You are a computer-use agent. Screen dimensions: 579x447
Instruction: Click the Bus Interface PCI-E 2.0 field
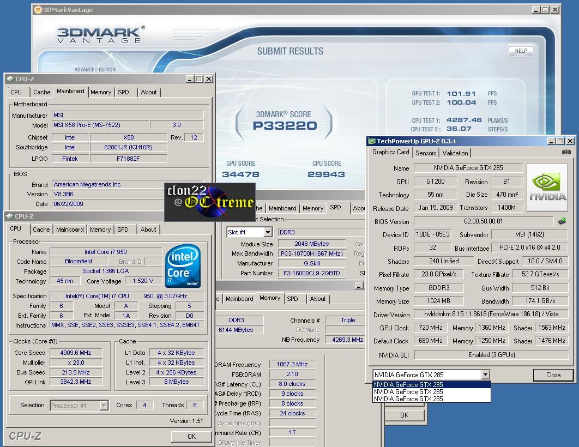click(529, 247)
